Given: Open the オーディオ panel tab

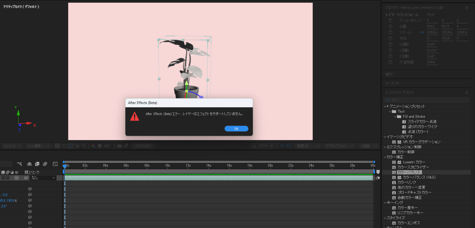Looking at the screenshot, I should coord(392,84).
